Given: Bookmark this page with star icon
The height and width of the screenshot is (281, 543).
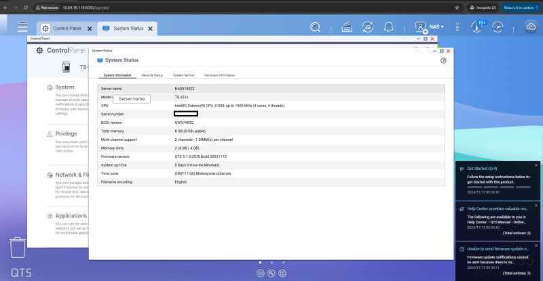Looking at the screenshot, I should click(x=457, y=7).
